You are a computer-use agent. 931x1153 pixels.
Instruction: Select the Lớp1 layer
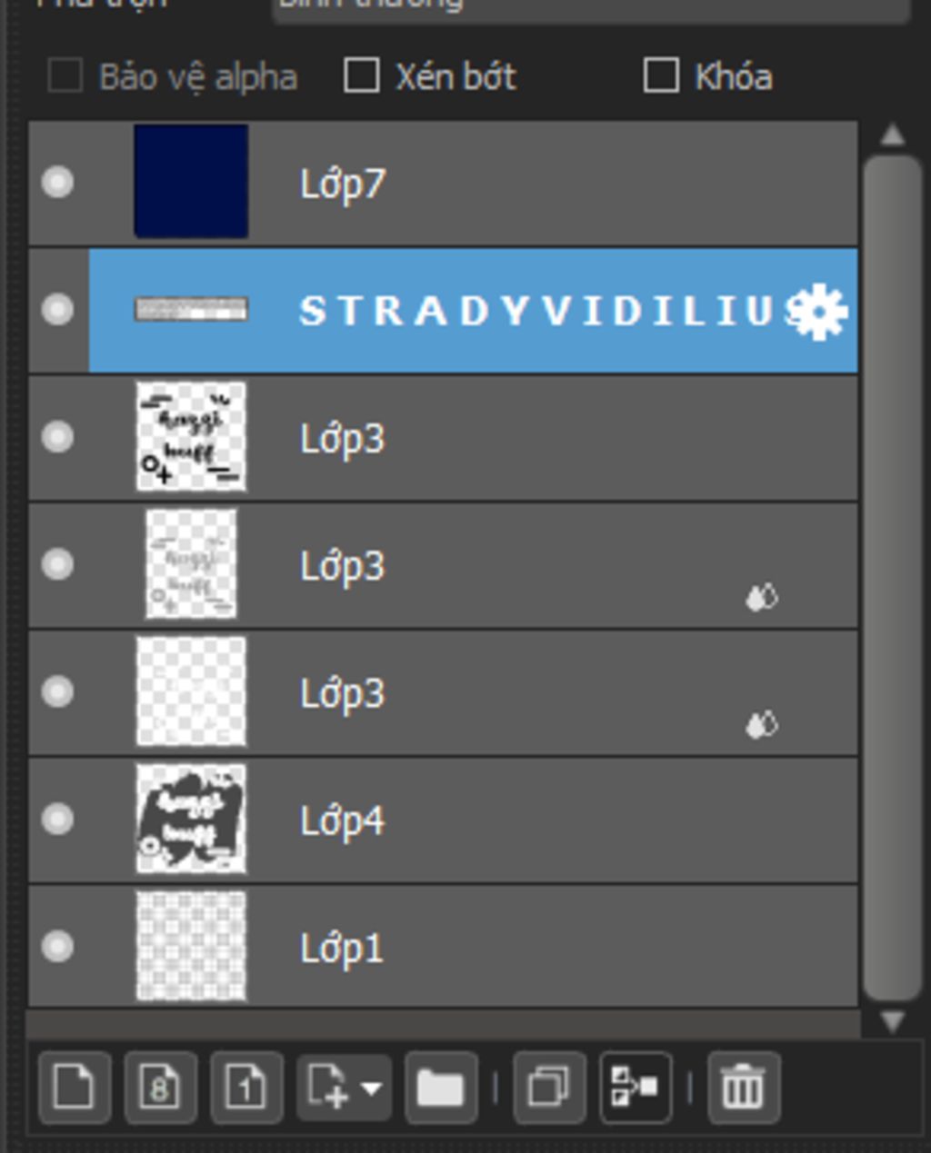546,948
